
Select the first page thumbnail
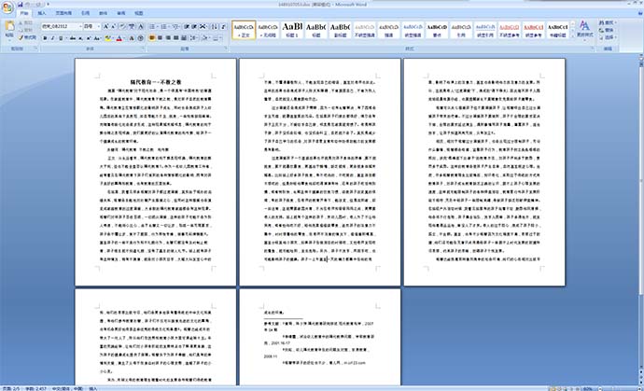point(155,172)
